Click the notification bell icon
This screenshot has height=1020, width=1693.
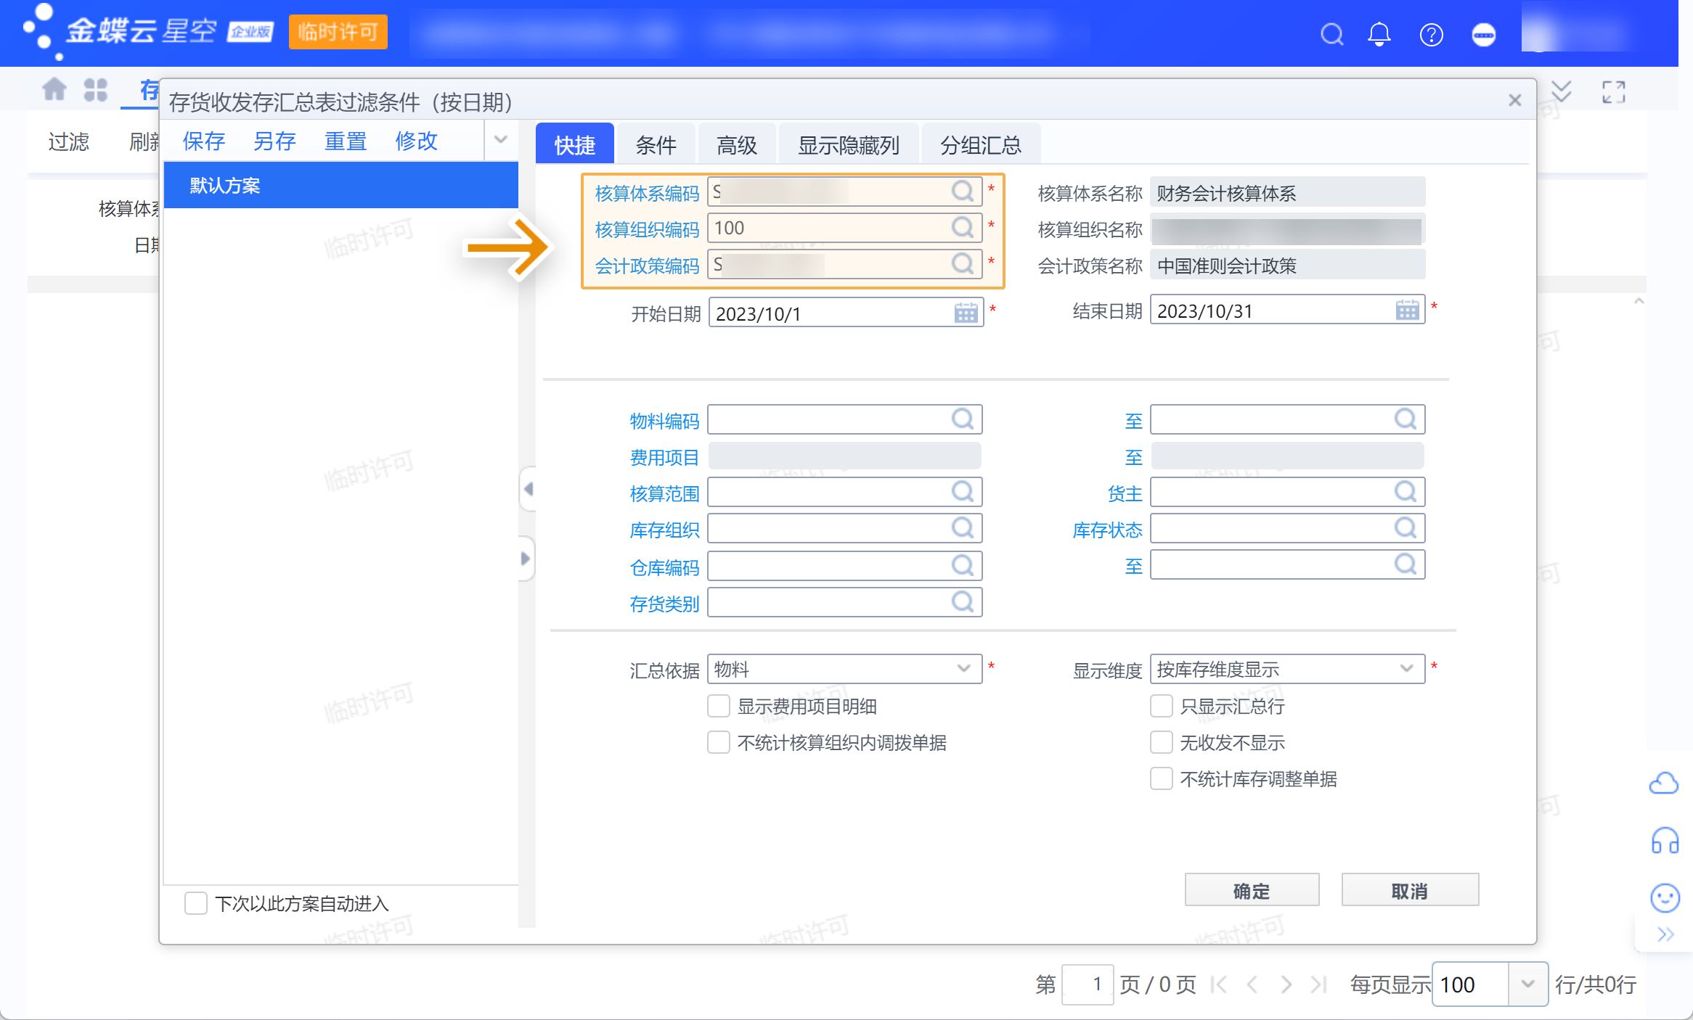1379,34
